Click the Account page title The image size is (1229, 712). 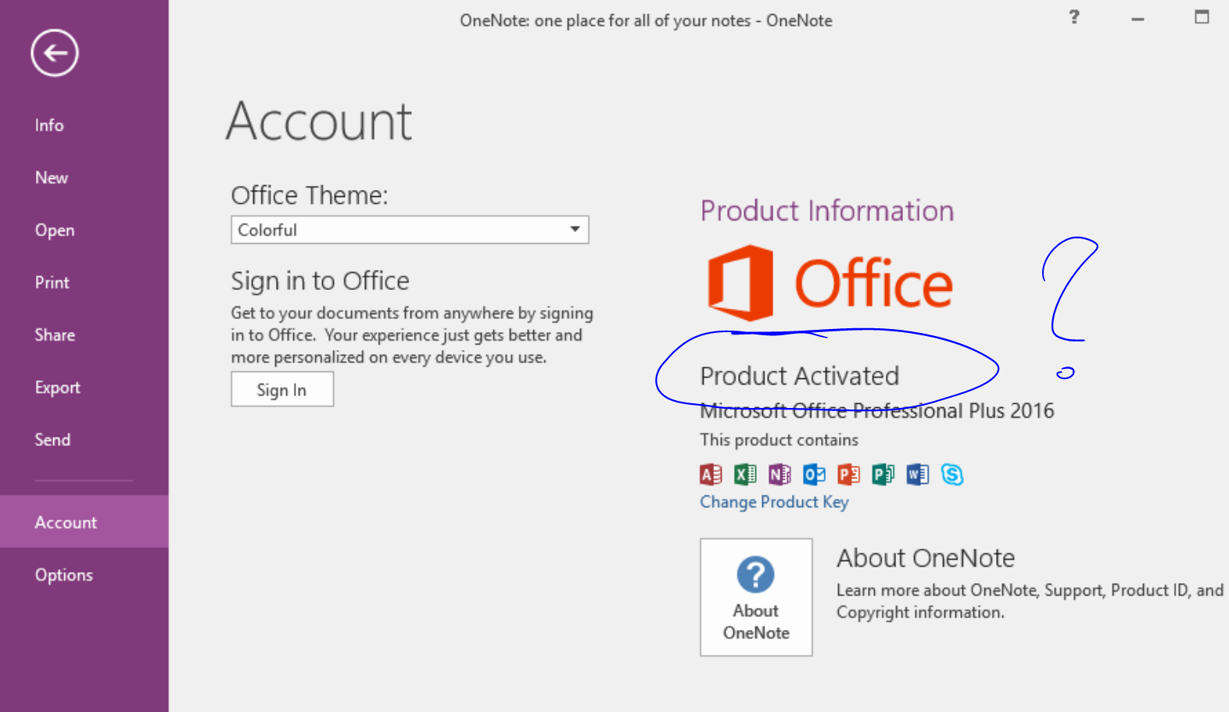(x=319, y=121)
